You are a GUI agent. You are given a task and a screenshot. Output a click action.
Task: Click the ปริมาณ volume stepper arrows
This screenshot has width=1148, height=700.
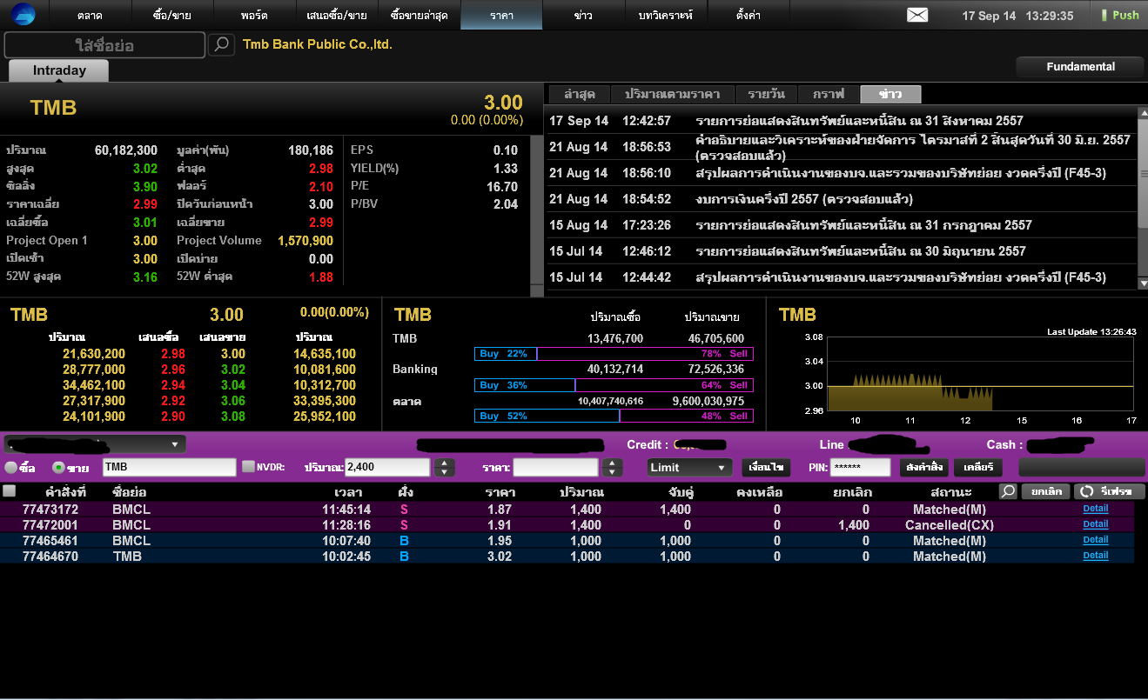pyautogui.click(x=444, y=468)
